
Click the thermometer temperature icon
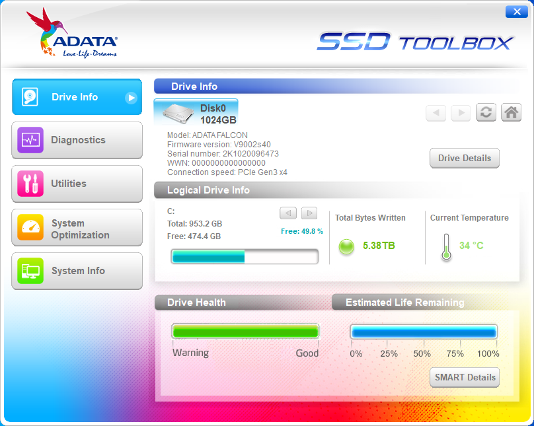446,247
